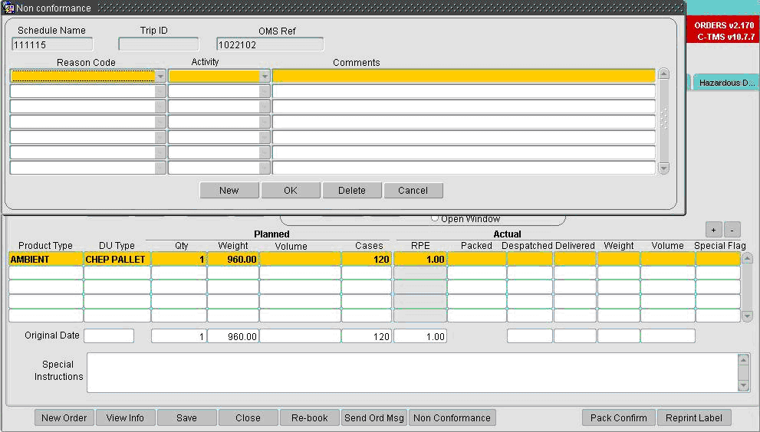Click RPE value 1.00 in AMBIENT row
Image resolution: width=760 pixels, height=432 pixels.
419,259
